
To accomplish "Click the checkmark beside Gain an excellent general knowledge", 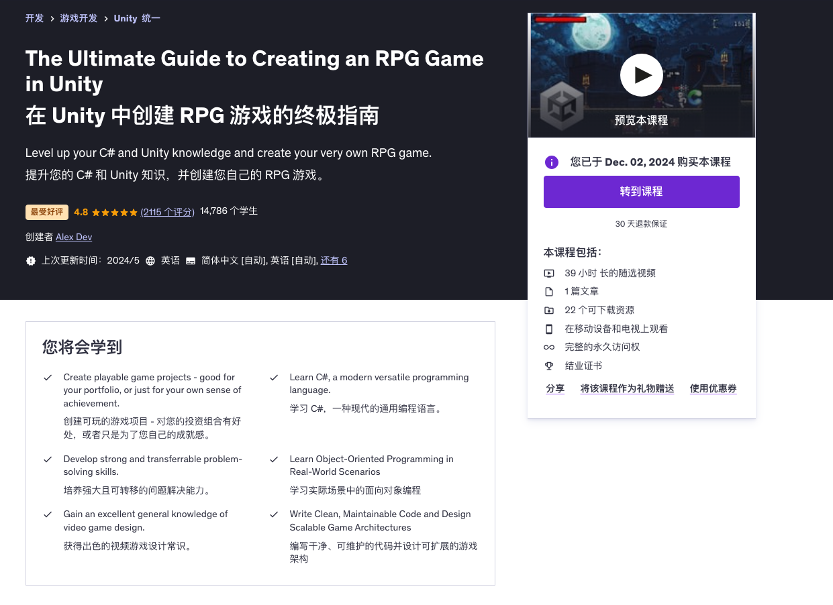I will (48, 514).
